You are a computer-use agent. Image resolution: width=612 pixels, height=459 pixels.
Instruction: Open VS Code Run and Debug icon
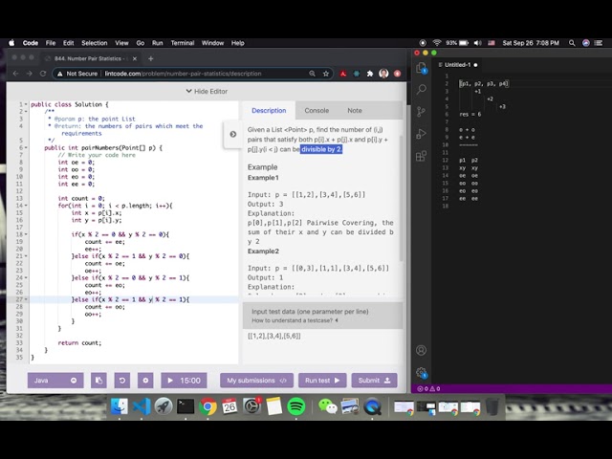[421, 134]
